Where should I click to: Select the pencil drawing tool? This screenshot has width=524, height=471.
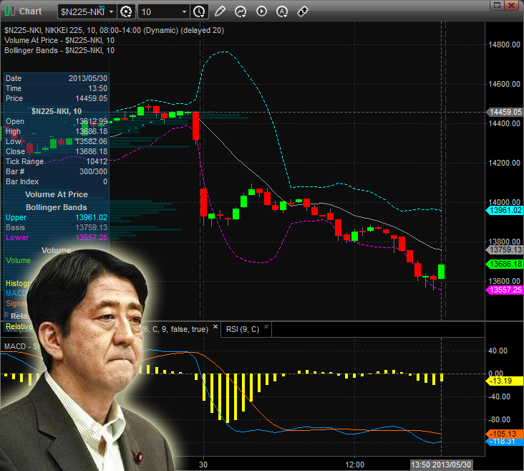coord(220,11)
